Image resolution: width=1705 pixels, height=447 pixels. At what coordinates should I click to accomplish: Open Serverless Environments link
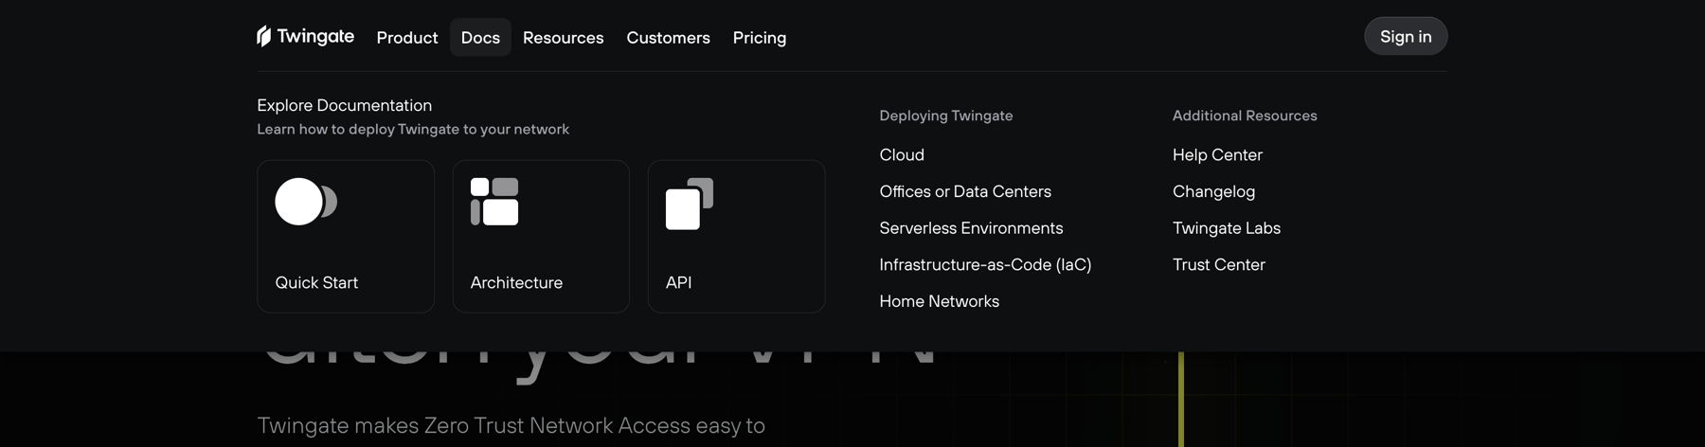(971, 228)
